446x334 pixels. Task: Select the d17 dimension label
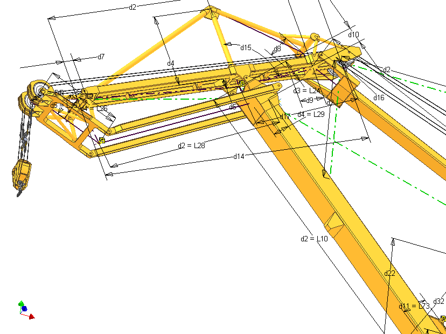pos(285,116)
